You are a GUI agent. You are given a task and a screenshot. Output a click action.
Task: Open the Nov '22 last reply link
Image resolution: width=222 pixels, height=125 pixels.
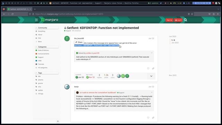click(91, 77)
